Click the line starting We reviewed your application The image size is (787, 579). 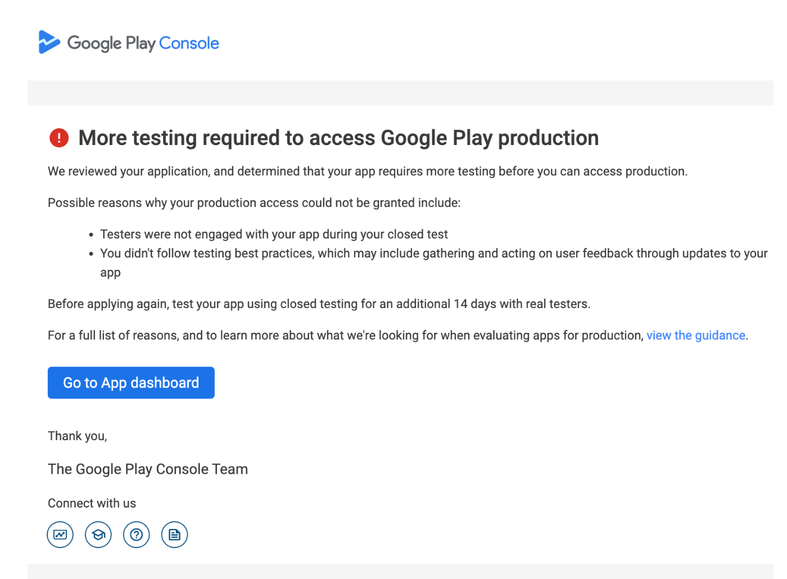(x=368, y=171)
